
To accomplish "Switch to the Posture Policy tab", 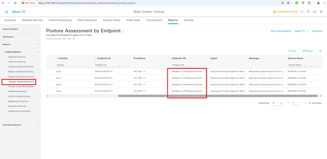I will 112,20.
